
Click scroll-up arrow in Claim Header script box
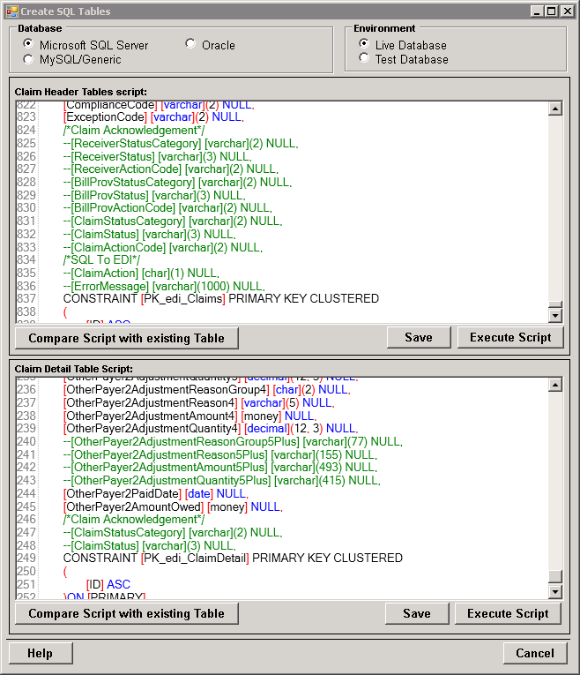[x=555, y=109]
